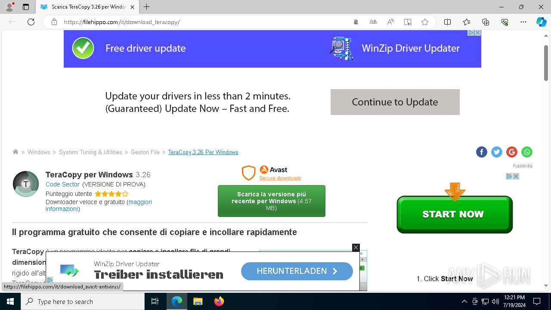Share on Twitter
The width and height of the screenshot is (551, 310).
[x=497, y=152]
